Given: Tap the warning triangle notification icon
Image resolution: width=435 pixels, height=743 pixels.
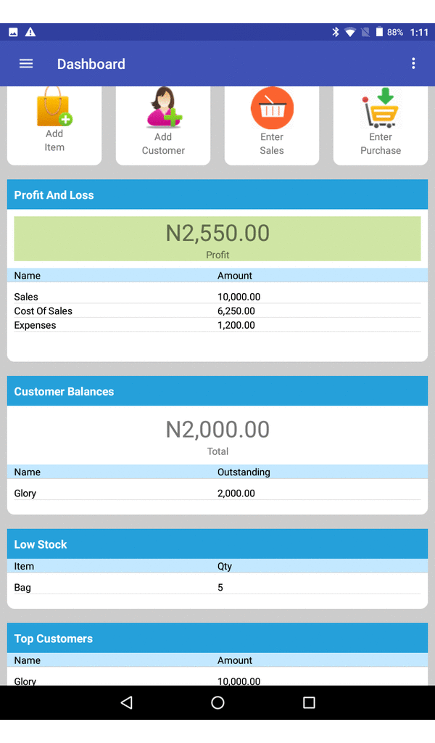Looking at the screenshot, I should (x=30, y=32).
